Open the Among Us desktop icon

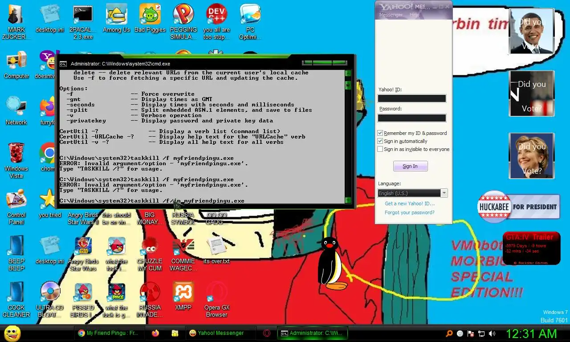pos(116,19)
